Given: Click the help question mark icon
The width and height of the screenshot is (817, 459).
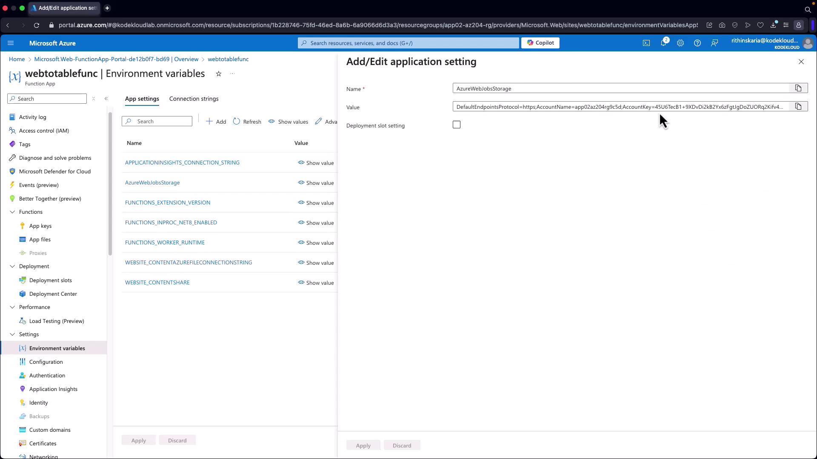Looking at the screenshot, I should pyautogui.click(x=697, y=43).
